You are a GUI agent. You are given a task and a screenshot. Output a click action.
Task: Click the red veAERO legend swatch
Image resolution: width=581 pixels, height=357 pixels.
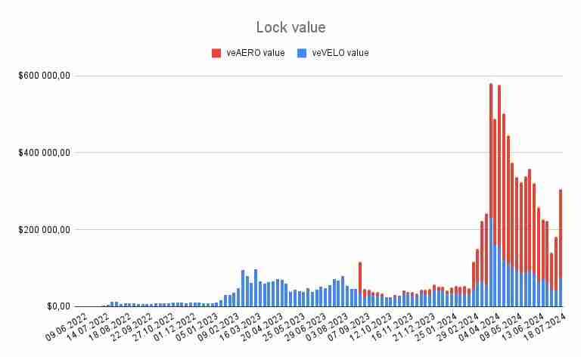(216, 53)
